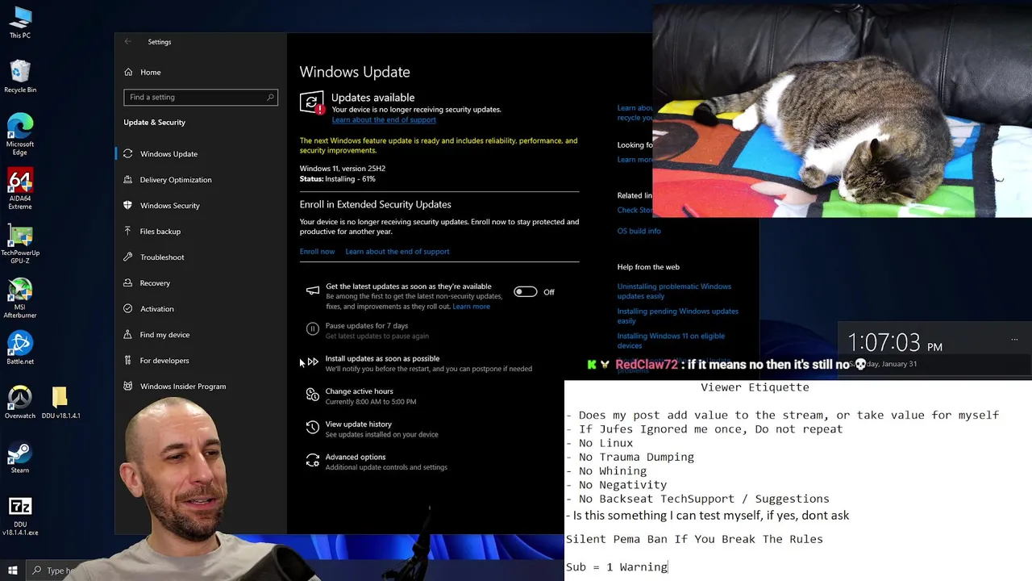Click the Sub = 1 Warning line
The image size is (1032, 581).
(617, 567)
